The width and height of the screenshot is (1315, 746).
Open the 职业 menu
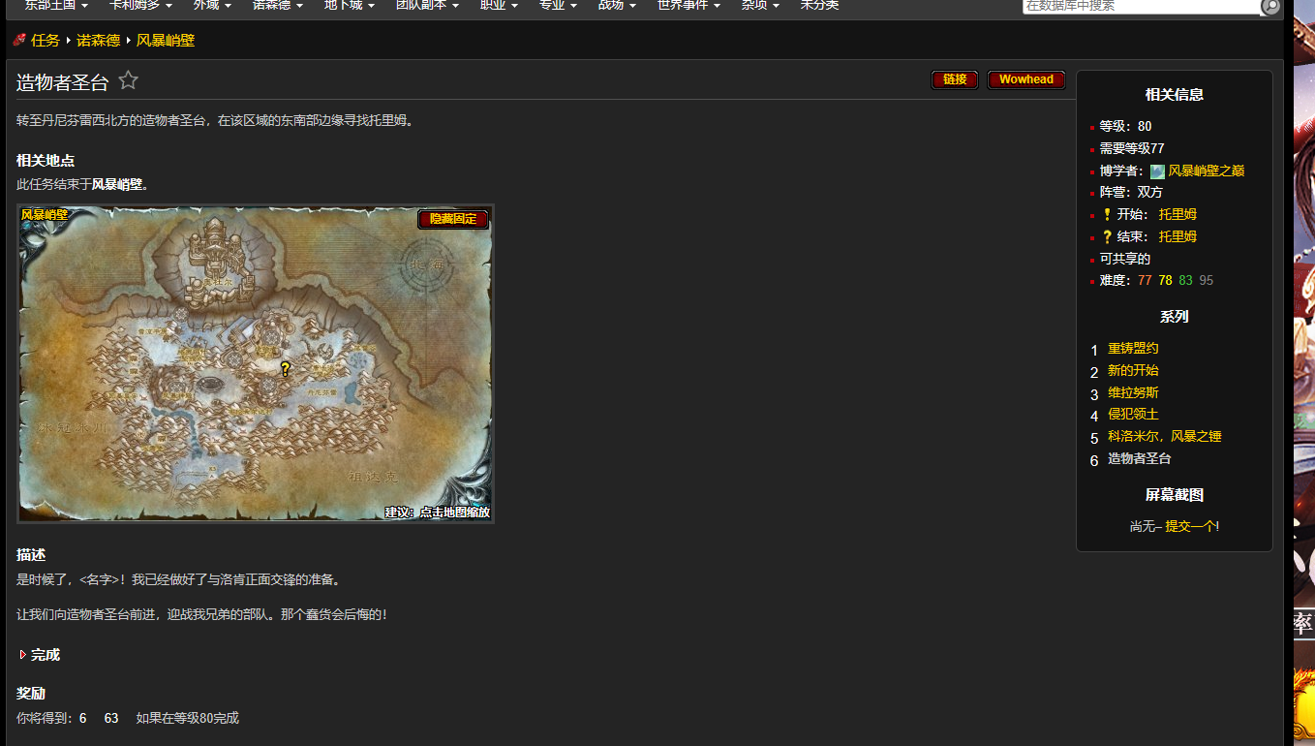point(499,5)
